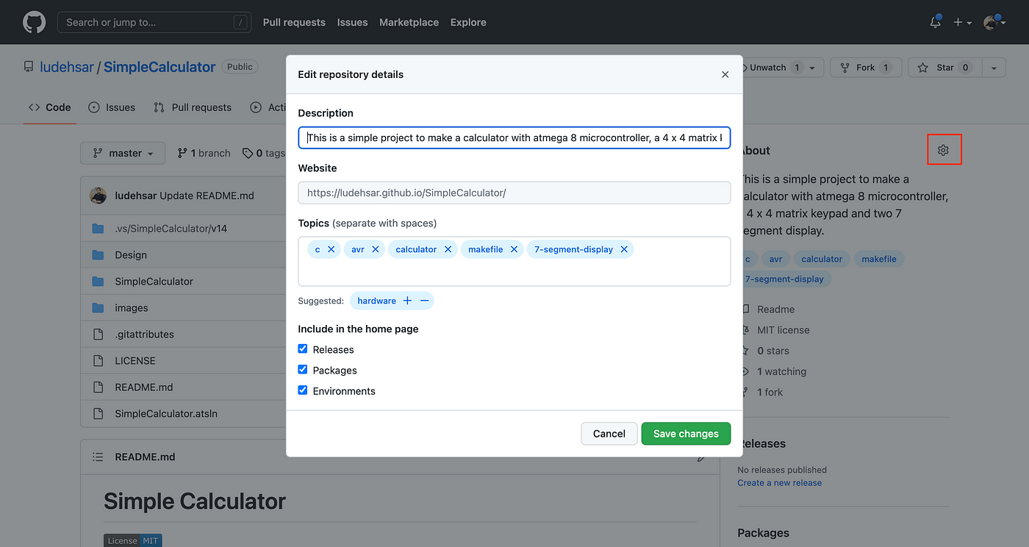Open the .gitattributes file name

point(145,334)
